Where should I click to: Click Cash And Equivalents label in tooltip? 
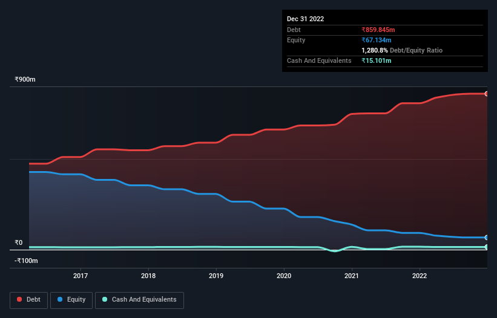(x=319, y=60)
